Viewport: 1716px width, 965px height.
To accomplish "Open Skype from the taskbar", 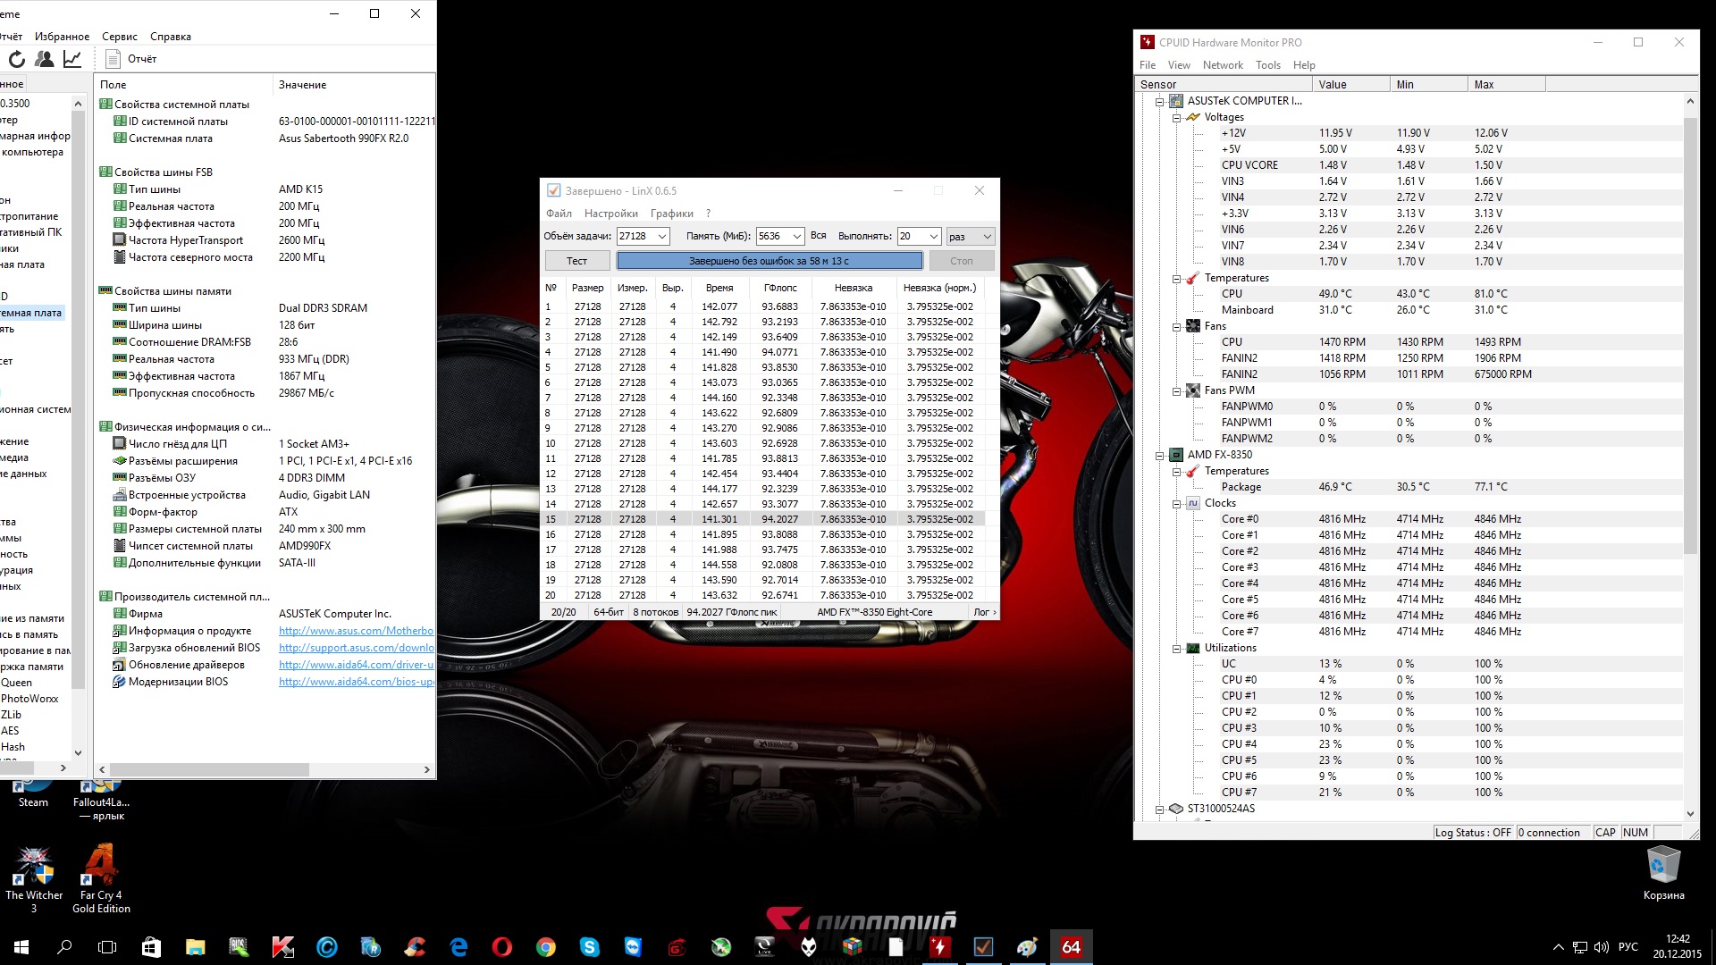I will coord(589,946).
